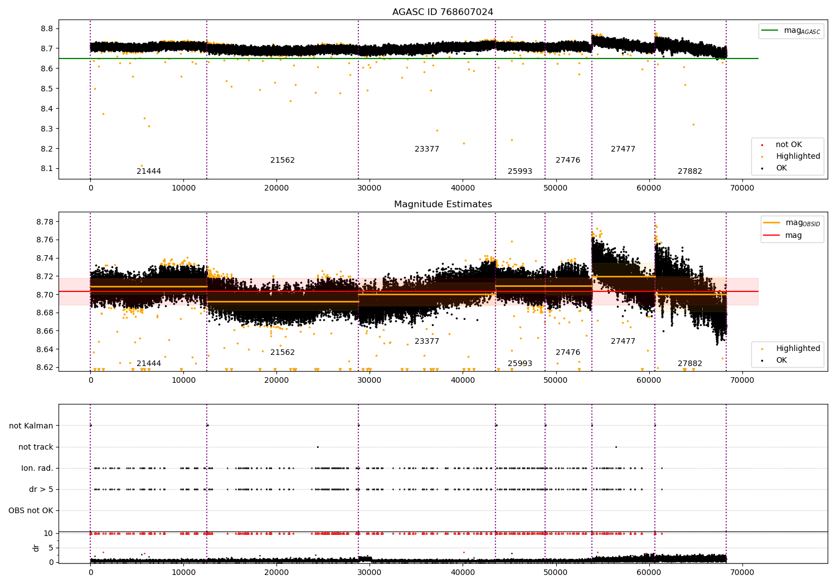
Task: Click the 70000 x-tick under the AGASC plot
Action: click(742, 188)
